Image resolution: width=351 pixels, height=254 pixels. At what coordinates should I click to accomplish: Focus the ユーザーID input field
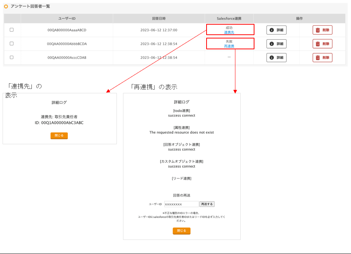181,204
